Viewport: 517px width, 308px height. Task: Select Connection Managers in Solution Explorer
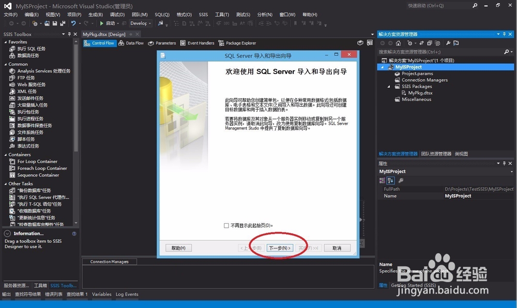click(424, 80)
